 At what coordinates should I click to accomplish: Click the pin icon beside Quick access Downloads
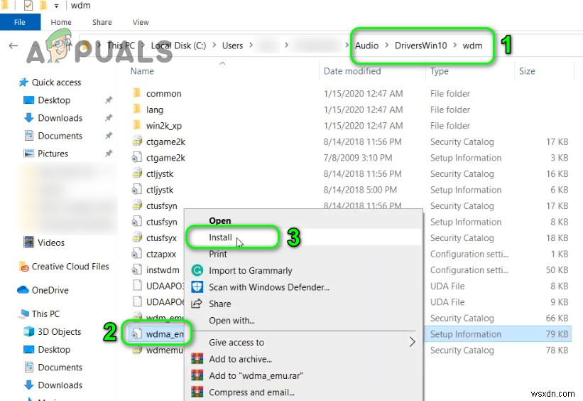click(108, 117)
